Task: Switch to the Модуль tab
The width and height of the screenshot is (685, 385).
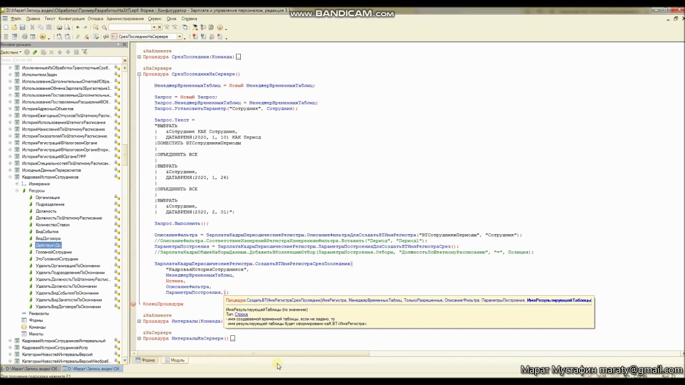Action: coord(174,360)
